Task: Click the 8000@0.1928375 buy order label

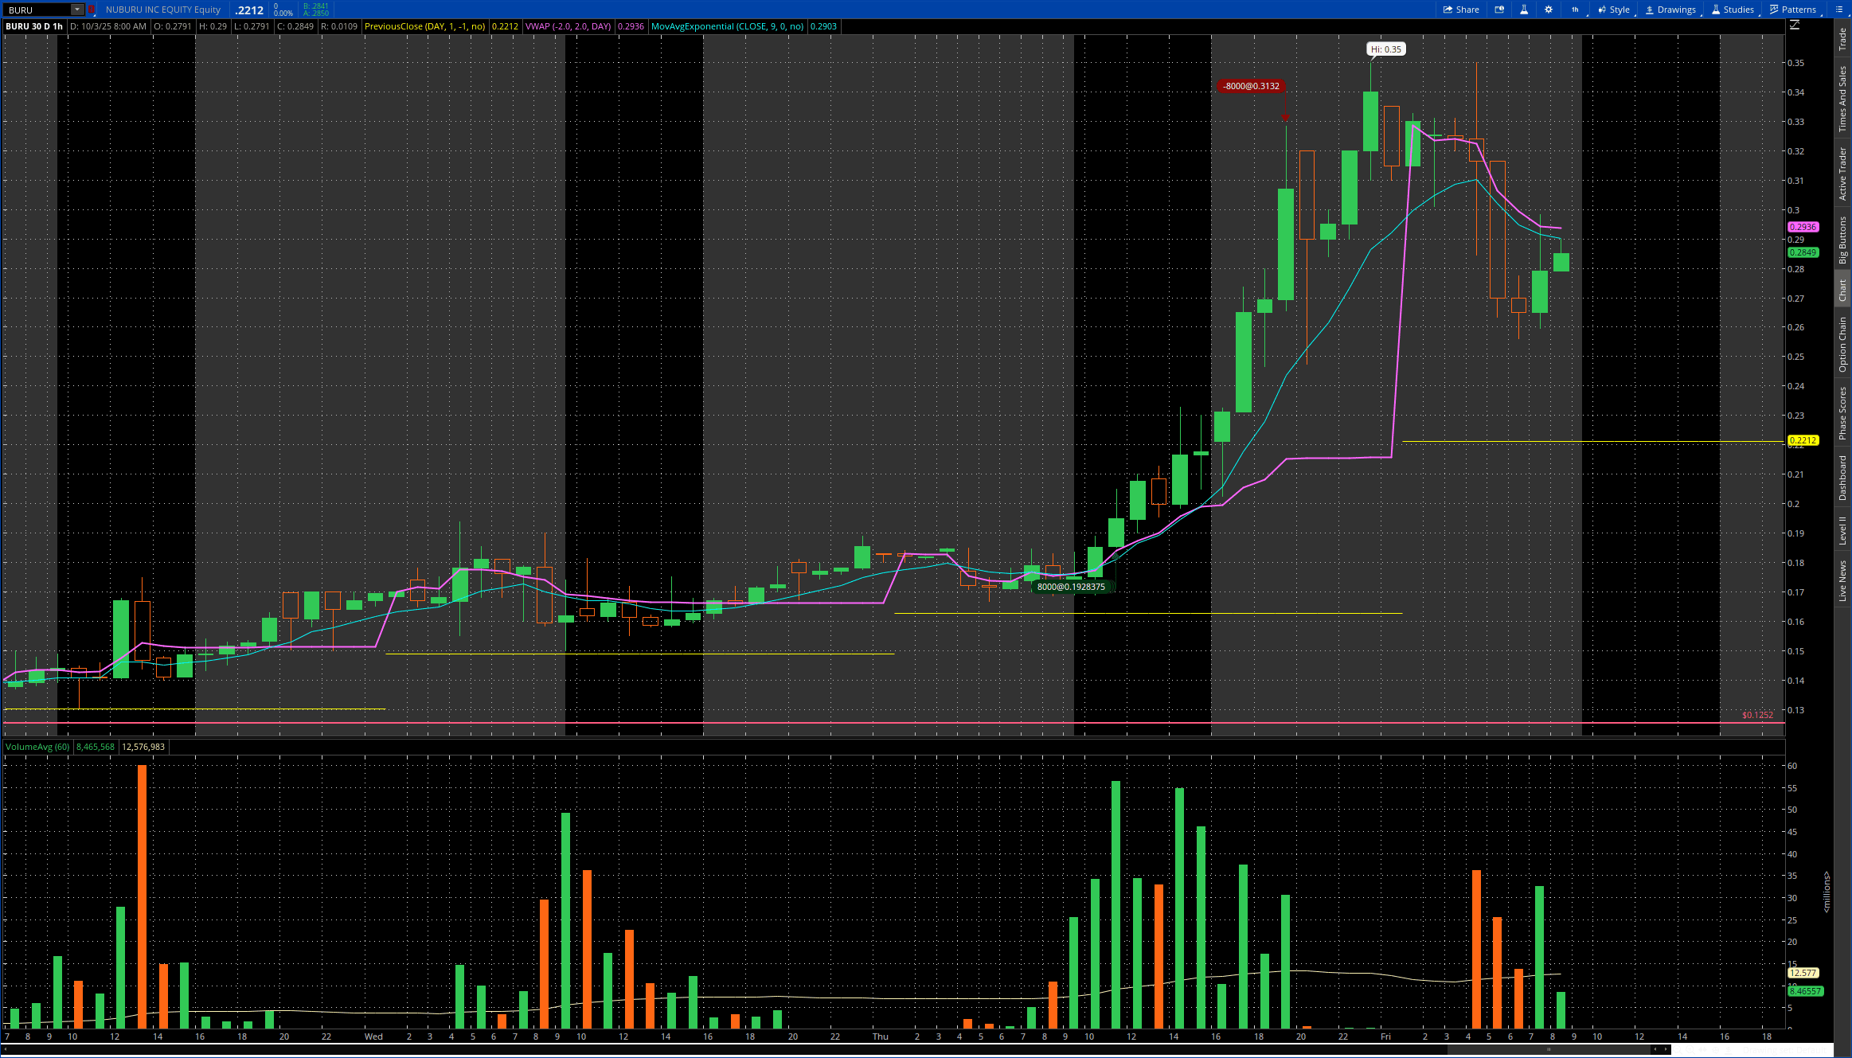Action: coord(1071,587)
